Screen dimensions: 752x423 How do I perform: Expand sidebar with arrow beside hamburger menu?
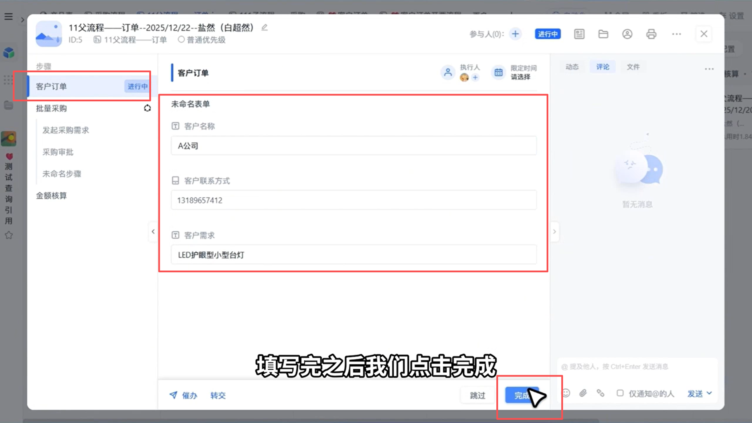22,20
